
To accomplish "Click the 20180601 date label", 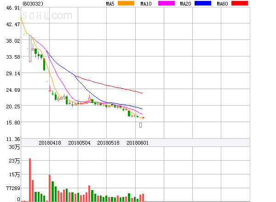I will click(x=138, y=143).
